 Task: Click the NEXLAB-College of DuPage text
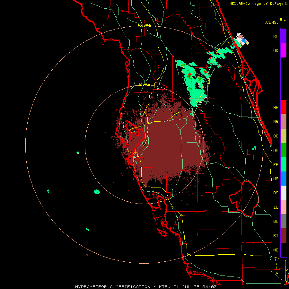pyautogui.click(x=257, y=4)
